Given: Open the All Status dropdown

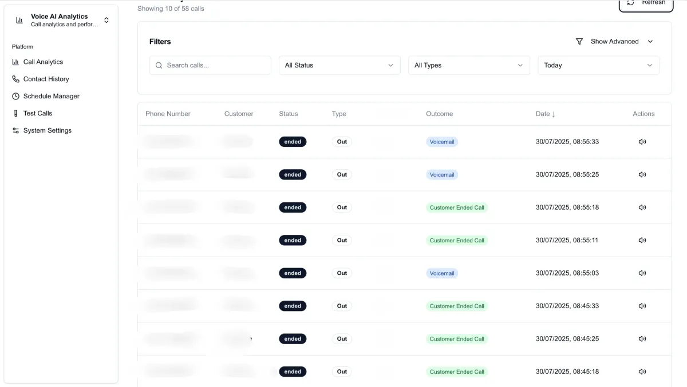Looking at the screenshot, I should point(339,65).
